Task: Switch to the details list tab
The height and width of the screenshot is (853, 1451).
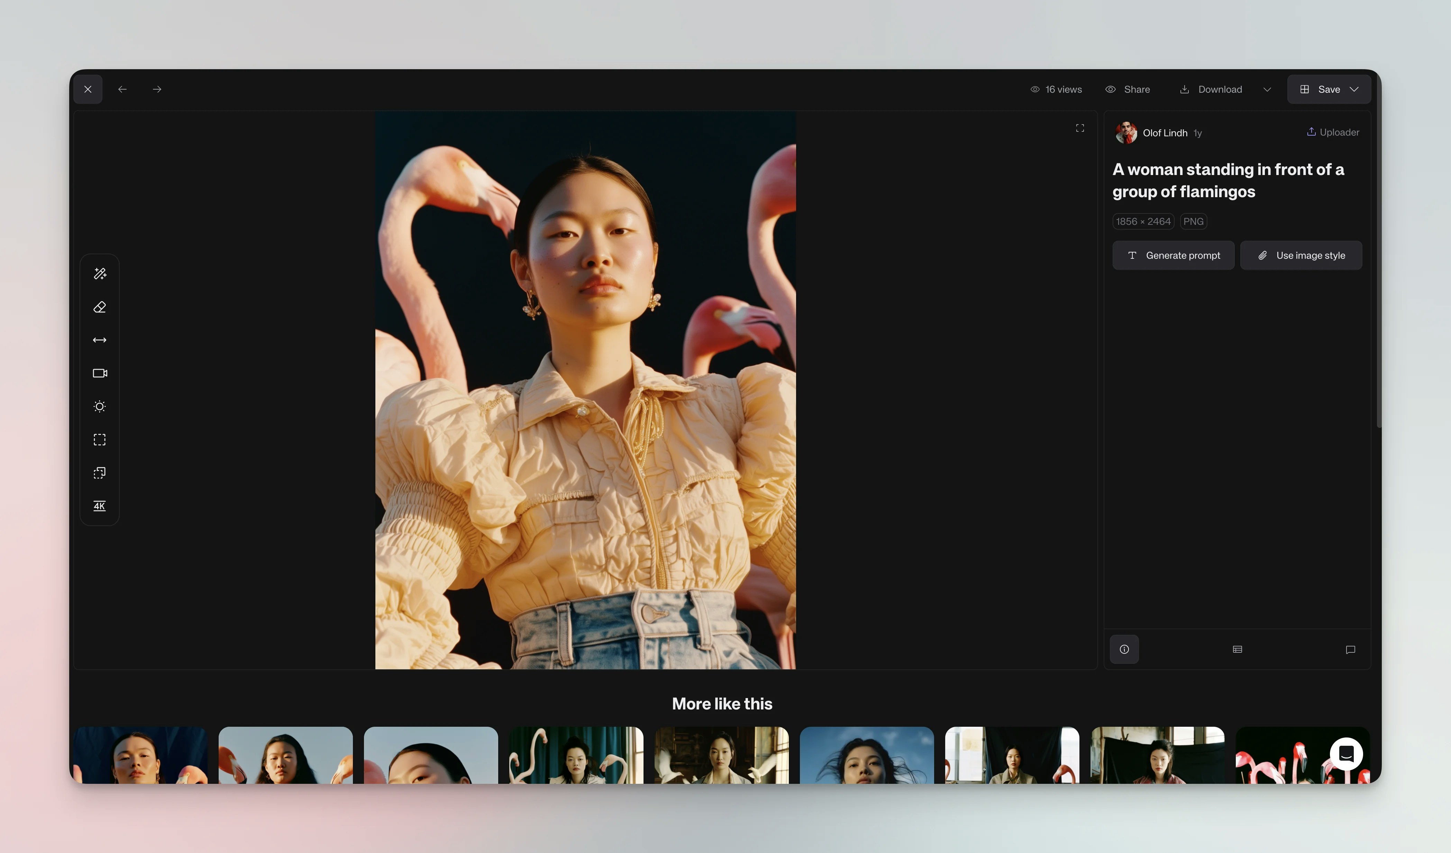Action: 1237,649
